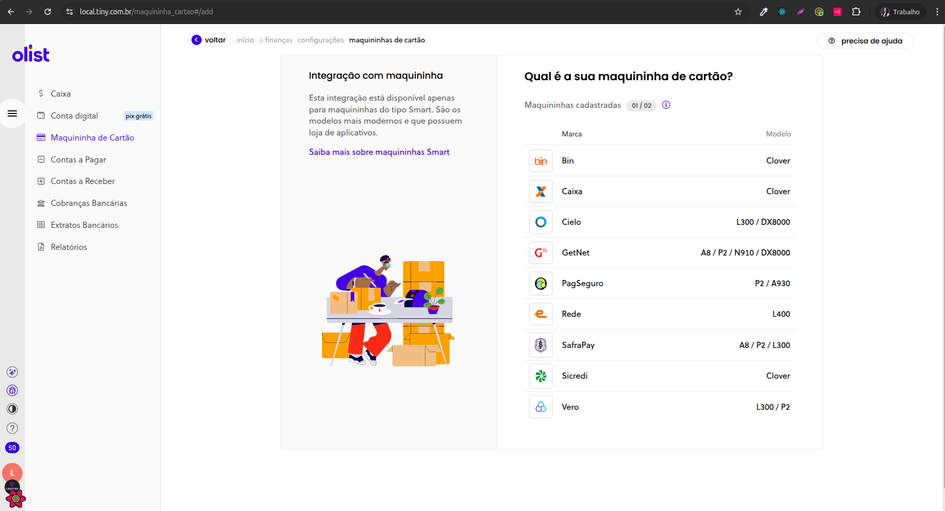The width and height of the screenshot is (945, 511).
Task: Open Relatórios in the sidebar
Action: pos(69,247)
